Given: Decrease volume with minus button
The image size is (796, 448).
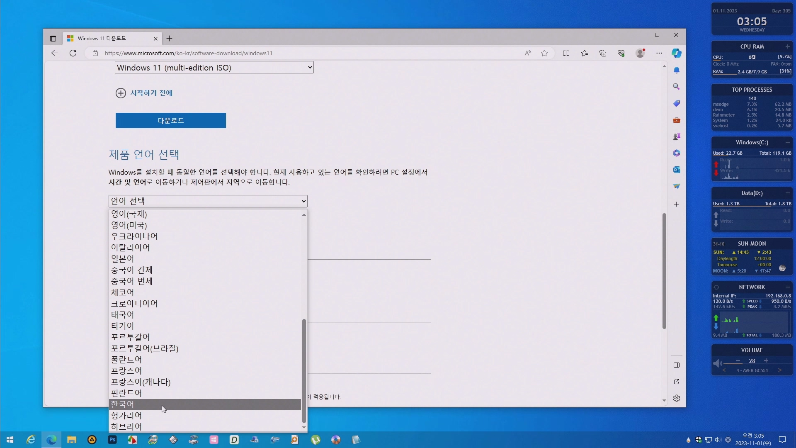Looking at the screenshot, I should click(x=738, y=361).
